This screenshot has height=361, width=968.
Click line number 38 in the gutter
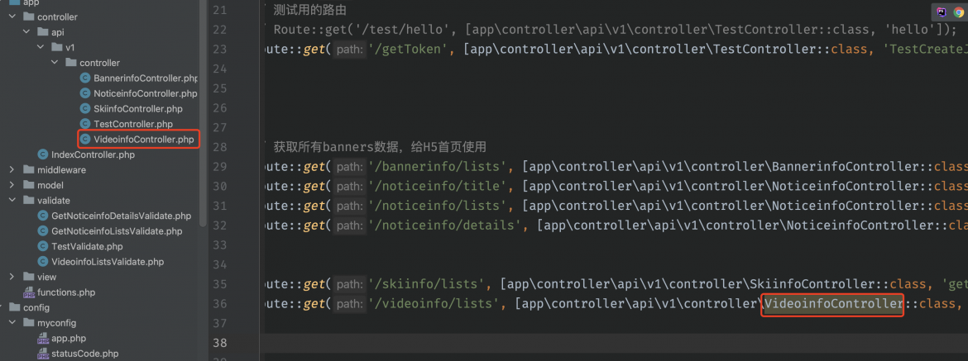tap(219, 343)
